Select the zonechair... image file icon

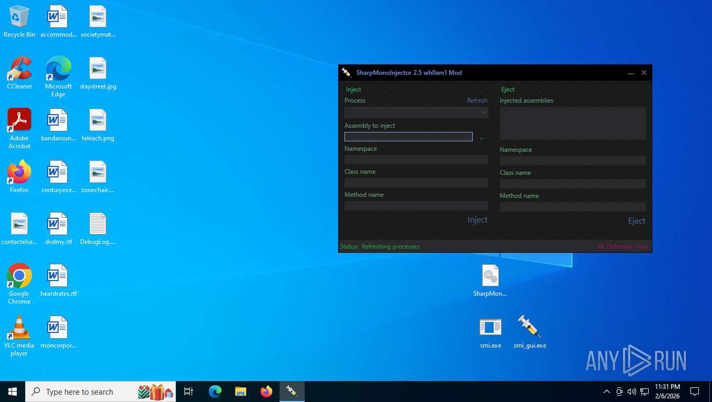point(98,177)
